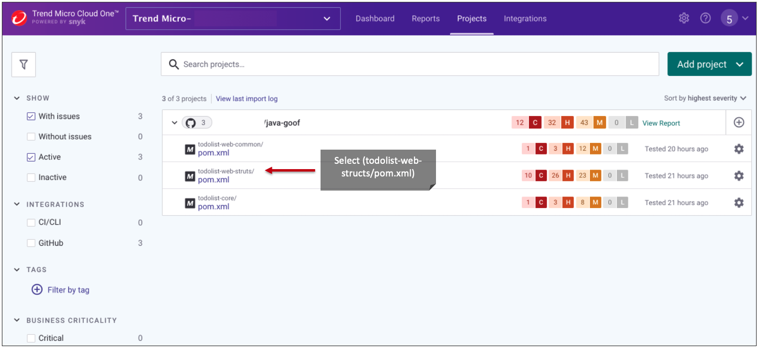Expand the user account menu chevron
Image resolution: width=758 pixels, height=348 pixels.
click(x=745, y=19)
